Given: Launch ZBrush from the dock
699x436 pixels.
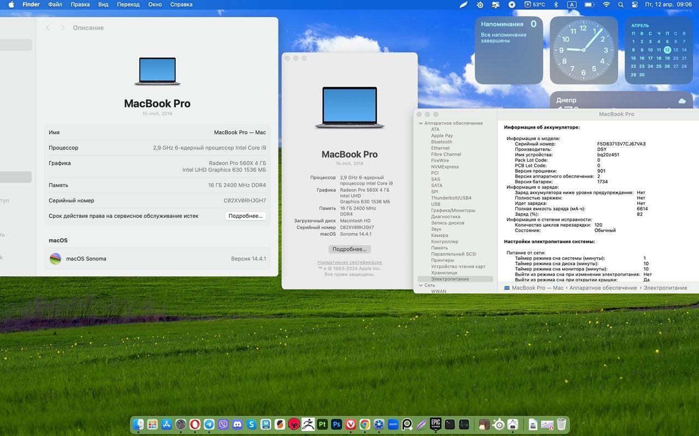Looking at the screenshot, I should (308, 424).
